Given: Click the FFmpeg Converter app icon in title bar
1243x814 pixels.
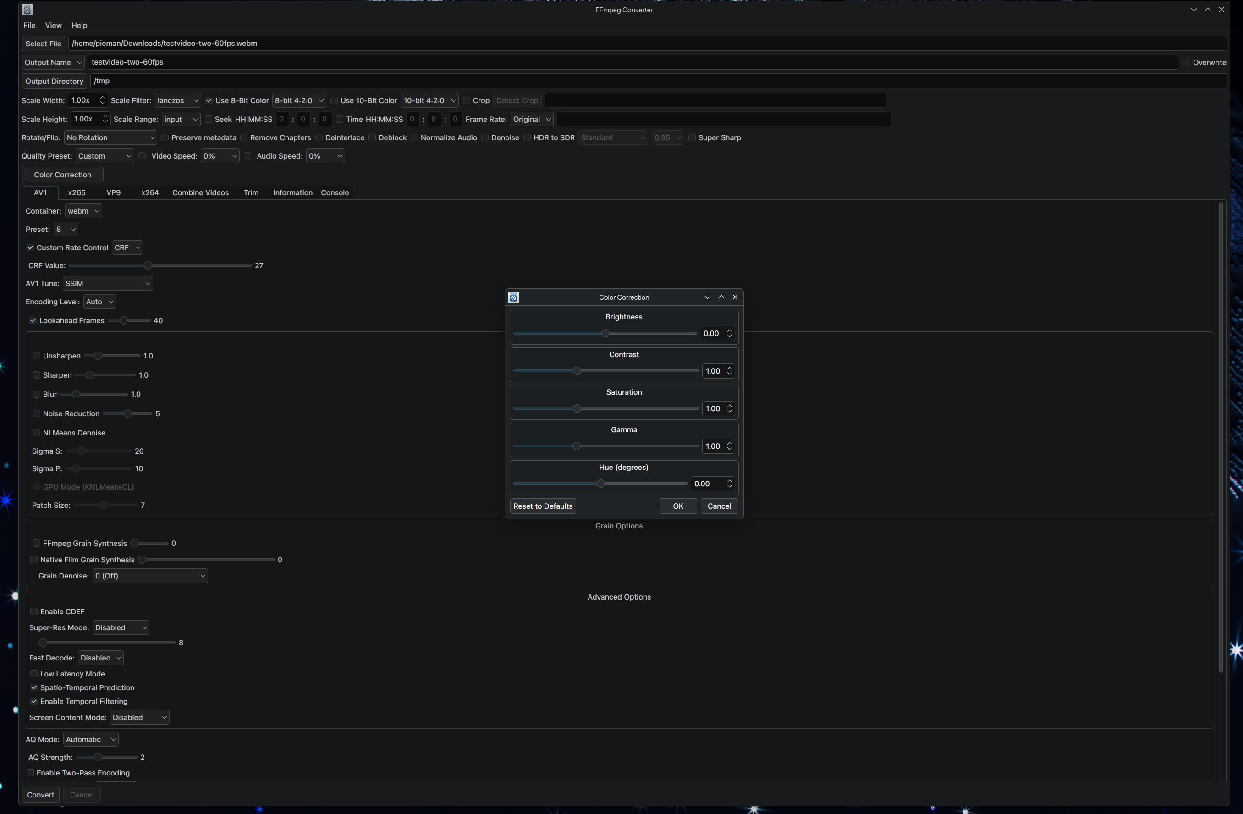Looking at the screenshot, I should click(27, 10).
